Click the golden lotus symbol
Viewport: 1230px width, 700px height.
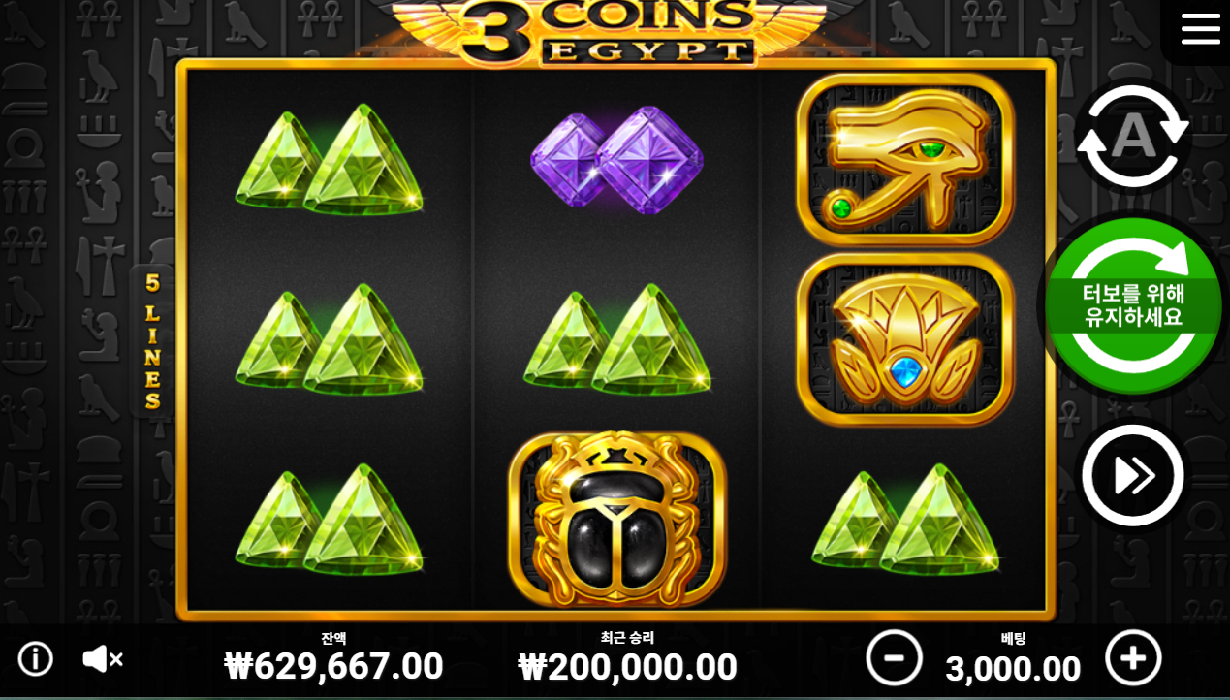905,339
